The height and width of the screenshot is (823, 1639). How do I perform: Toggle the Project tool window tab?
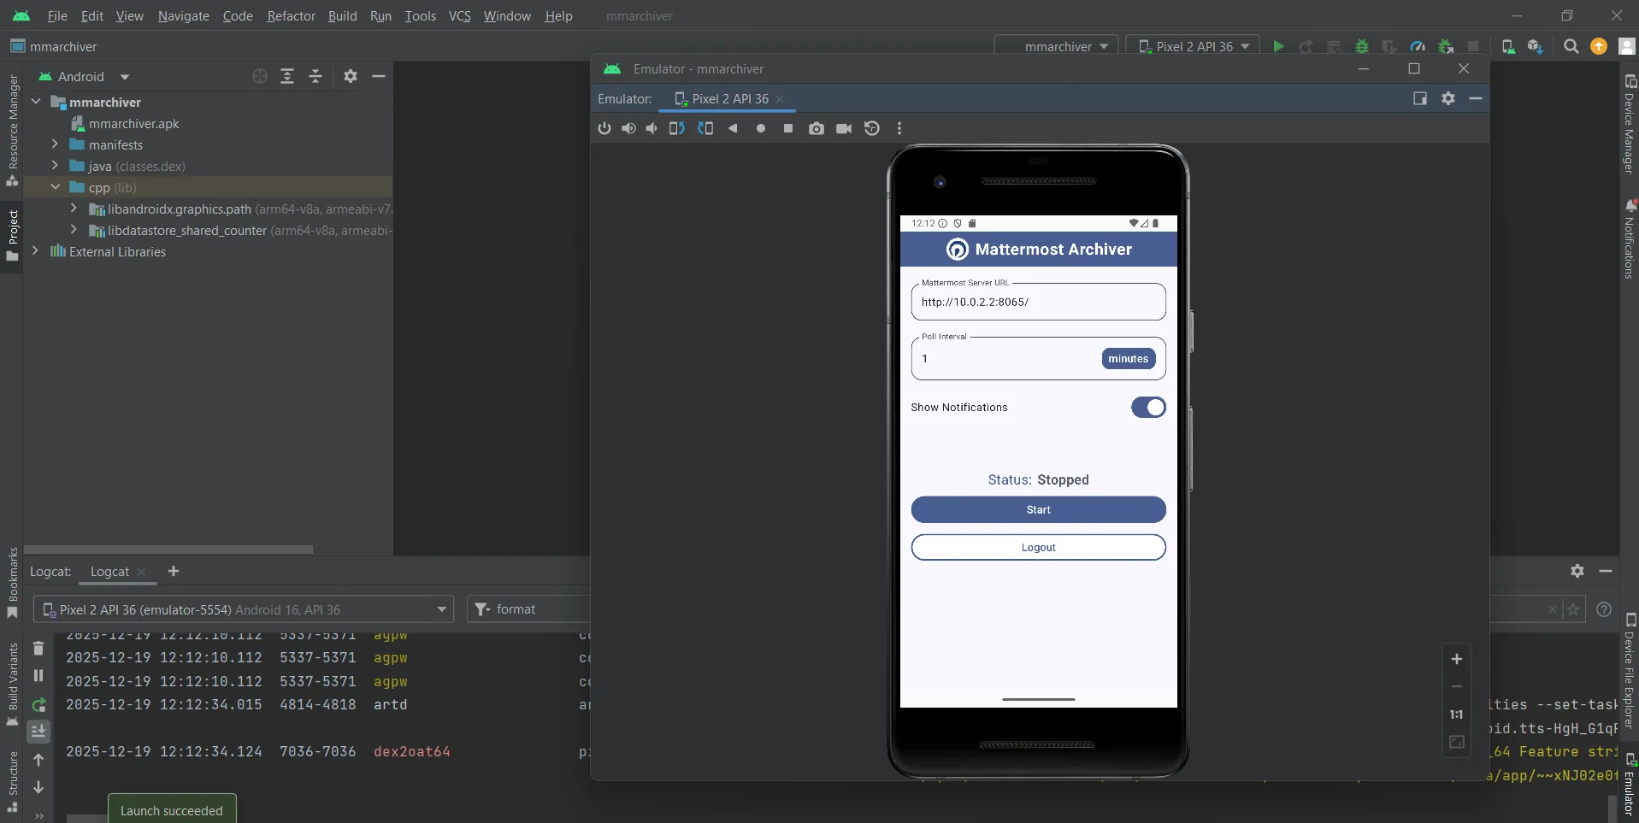[x=12, y=236]
